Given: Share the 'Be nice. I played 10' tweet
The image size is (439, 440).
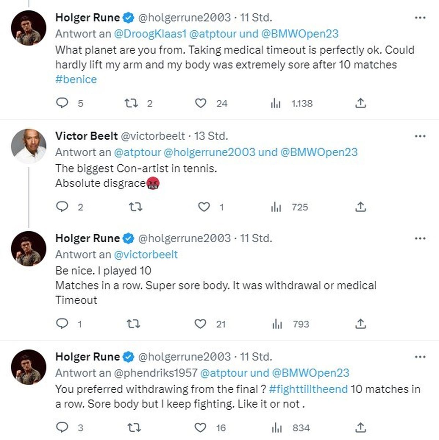Looking at the screenshot, I should (x=360, y=324).
